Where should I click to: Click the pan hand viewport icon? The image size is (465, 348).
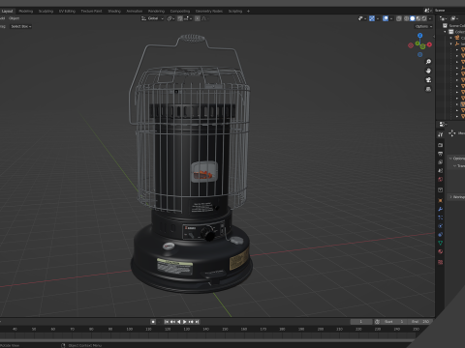428,71
